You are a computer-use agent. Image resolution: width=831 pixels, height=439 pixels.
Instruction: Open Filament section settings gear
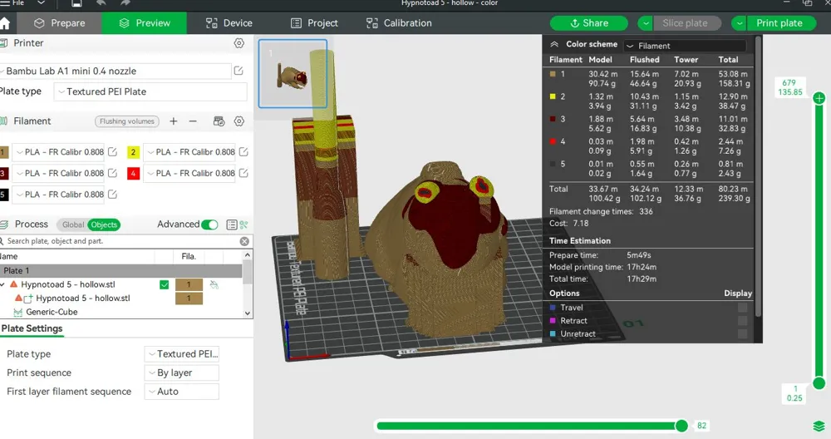(239, 121)
